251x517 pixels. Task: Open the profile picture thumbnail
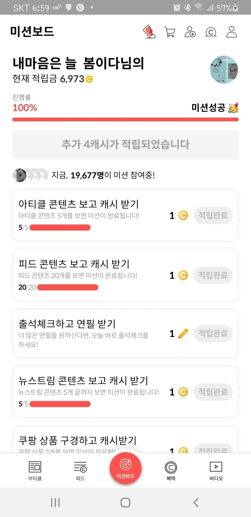224,69
